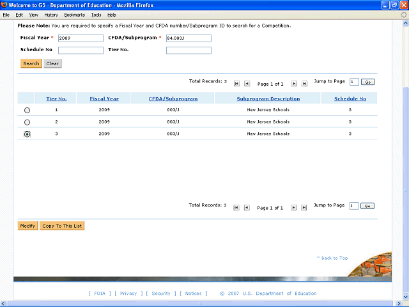This screenshot has height=307, width=409.
Task: Sort by Schedule No column header
Action: tap(350, 99)
